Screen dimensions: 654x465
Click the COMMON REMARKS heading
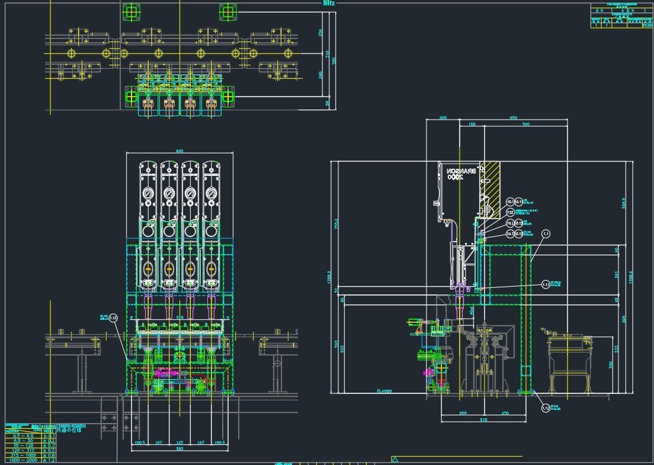point(71,426)
